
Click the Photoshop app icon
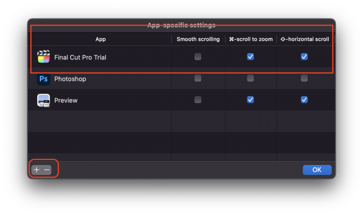[x=43, y=78]
